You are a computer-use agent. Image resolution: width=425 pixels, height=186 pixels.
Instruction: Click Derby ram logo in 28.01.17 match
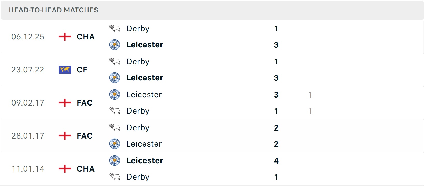(x=114, y=127)
